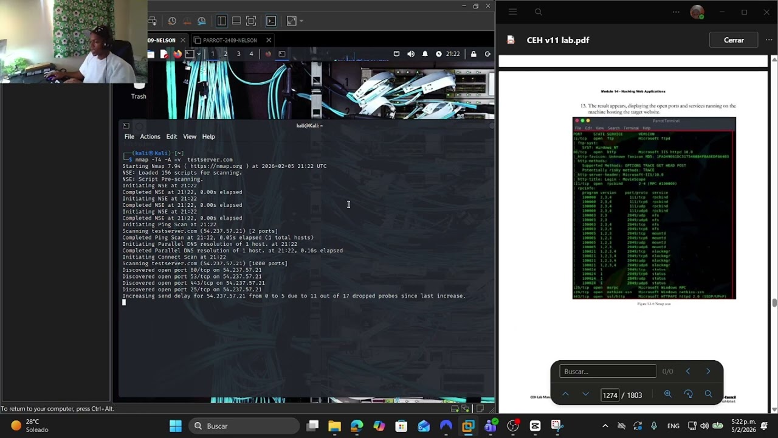Open the Windows clock showing 5:22 p. m.

pyautogui.click(x=744, y=426)
